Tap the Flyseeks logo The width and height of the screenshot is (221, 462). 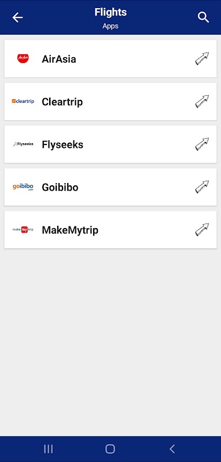23,144
